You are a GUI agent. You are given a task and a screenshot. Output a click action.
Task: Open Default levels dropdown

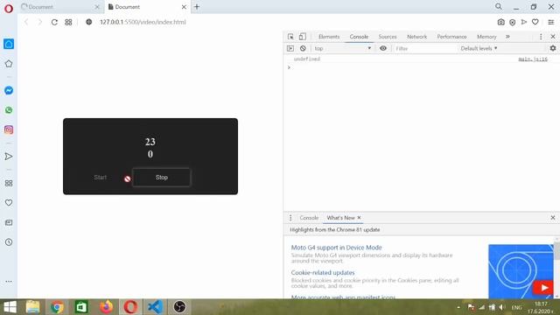[x=479, y=48]
